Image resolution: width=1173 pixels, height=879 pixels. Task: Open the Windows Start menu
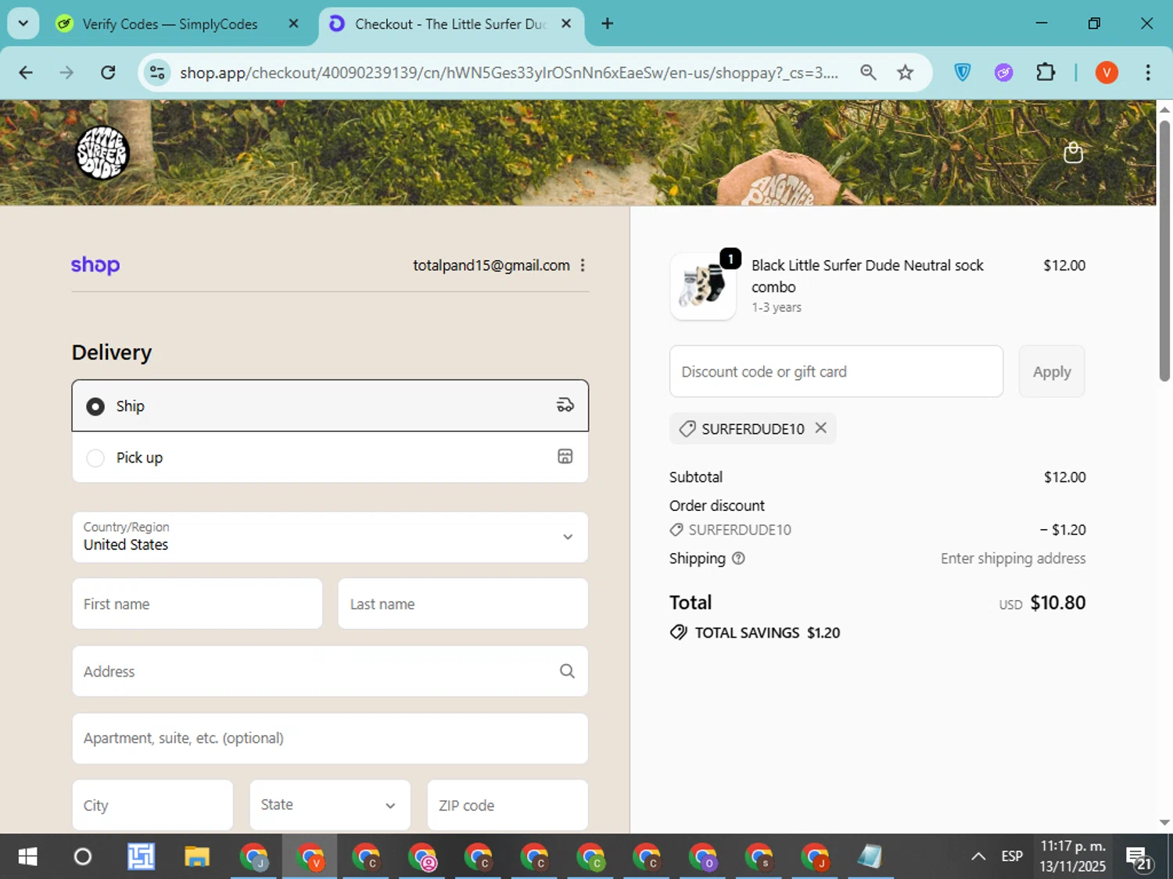(x=27, y=857)
